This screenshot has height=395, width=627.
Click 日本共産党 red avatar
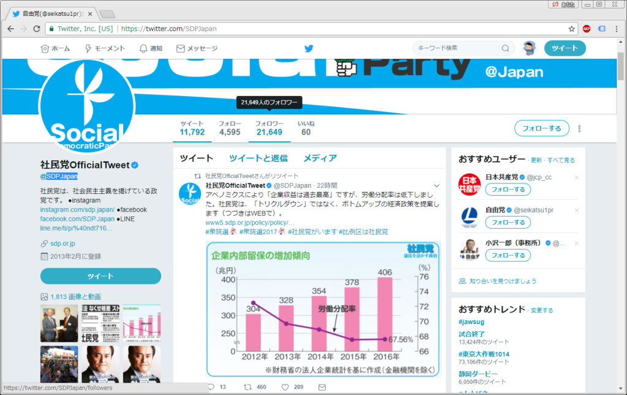point(470,185)
